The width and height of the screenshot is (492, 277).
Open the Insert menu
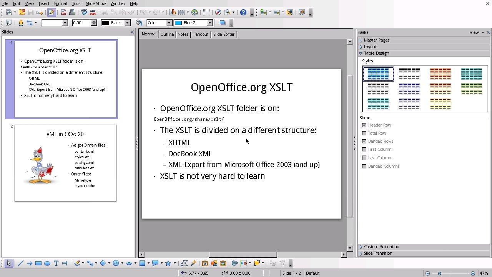click(x=44, y=3)
